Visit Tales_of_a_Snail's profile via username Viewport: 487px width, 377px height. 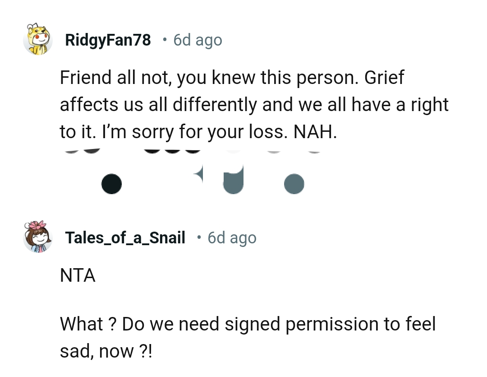click(125, 237)
